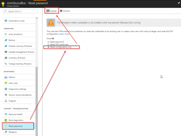Click scroll-up arrow in sidebar

click(37, 18)
